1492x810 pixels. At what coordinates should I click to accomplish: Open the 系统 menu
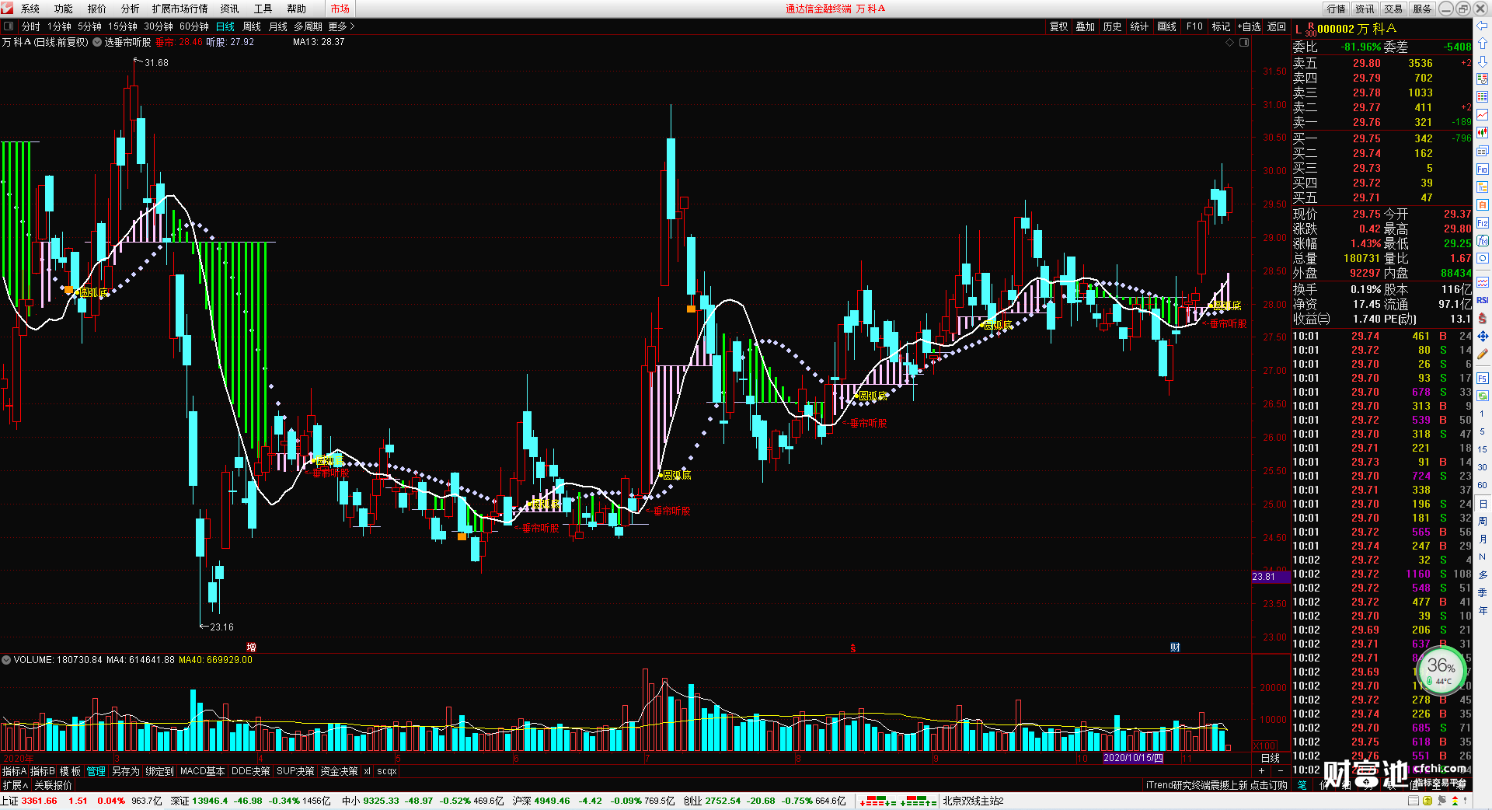point(30,9)
